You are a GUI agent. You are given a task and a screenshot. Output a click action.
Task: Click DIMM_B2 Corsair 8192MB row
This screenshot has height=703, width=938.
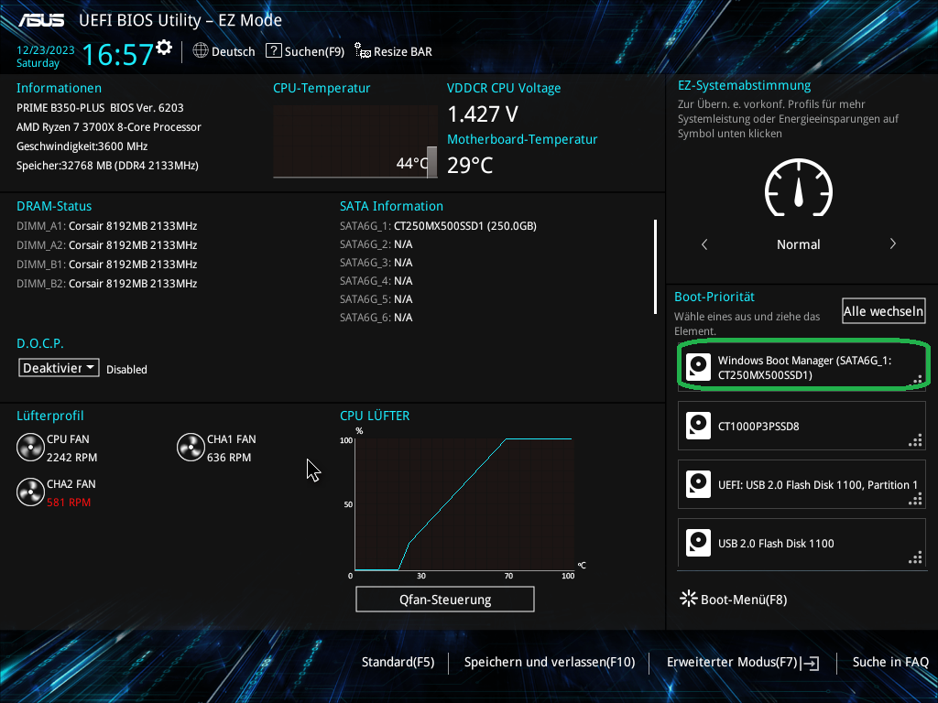[x=107, y=284]
